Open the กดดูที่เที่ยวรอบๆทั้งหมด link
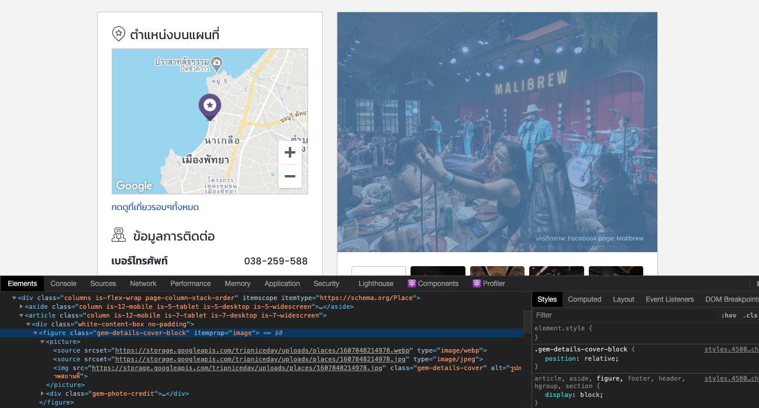Image resolution: width=759 pixels, height=408 pixels. (156, 207)
